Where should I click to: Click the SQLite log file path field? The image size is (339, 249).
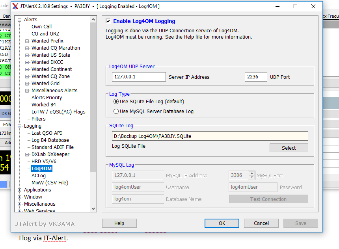tap(210, 136)
